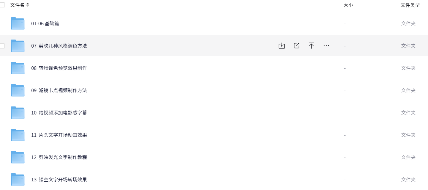
Task: Open folder name 13 镂空文字开场转场效果
Action: pos(59,180)
